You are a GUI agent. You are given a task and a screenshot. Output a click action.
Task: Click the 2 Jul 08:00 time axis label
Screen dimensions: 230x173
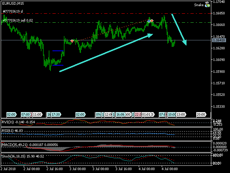tap(32, 169)
